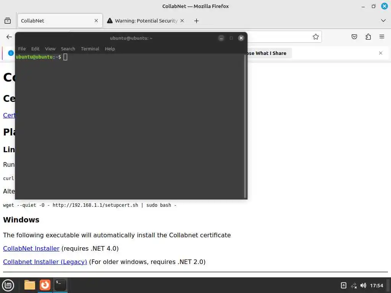The height and width of the screenshot is (293, 391).
Task: Open the terminal Search menu
Action: (x=68, y=49)
